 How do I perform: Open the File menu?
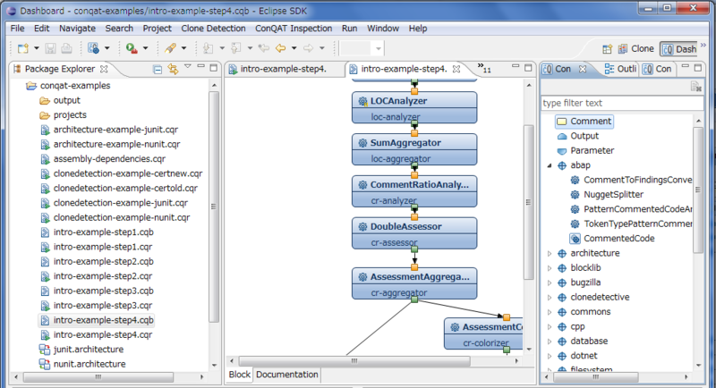pos(17,29)
